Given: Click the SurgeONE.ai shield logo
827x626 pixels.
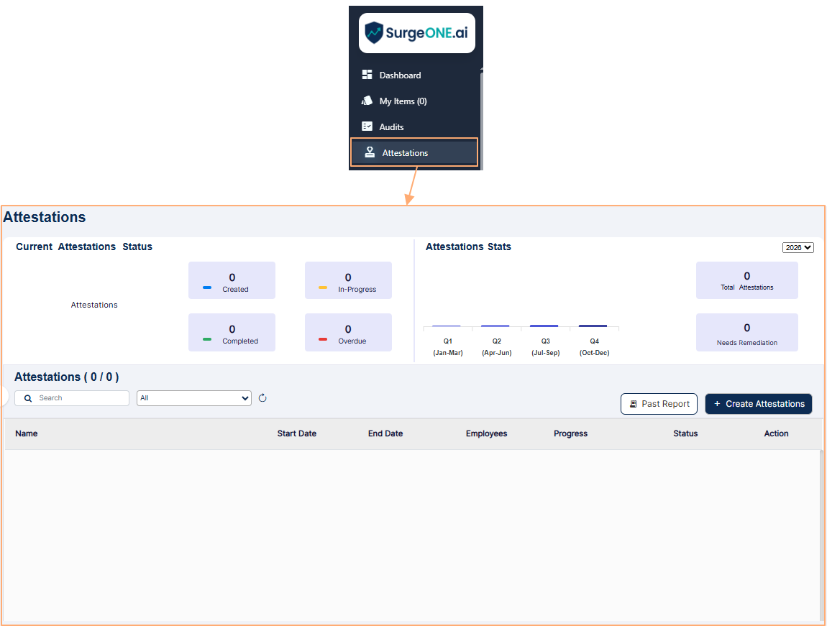Looking at the screenshot, I should 374,33.
